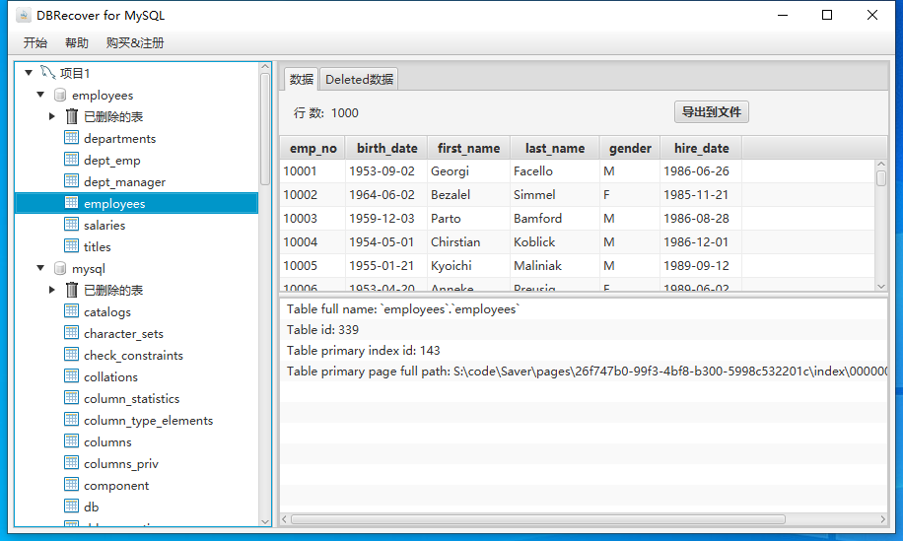Open the 帮助 menu
Screen dimensions: 903x541
pos(77,42)
